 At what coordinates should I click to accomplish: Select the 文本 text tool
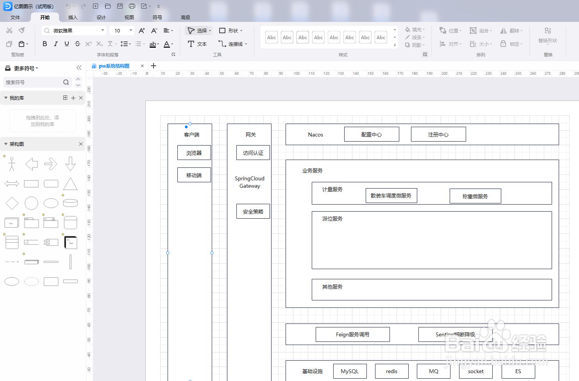pos(197,44)
